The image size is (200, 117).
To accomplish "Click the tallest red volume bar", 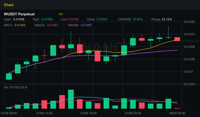I will tap(62, 102).
